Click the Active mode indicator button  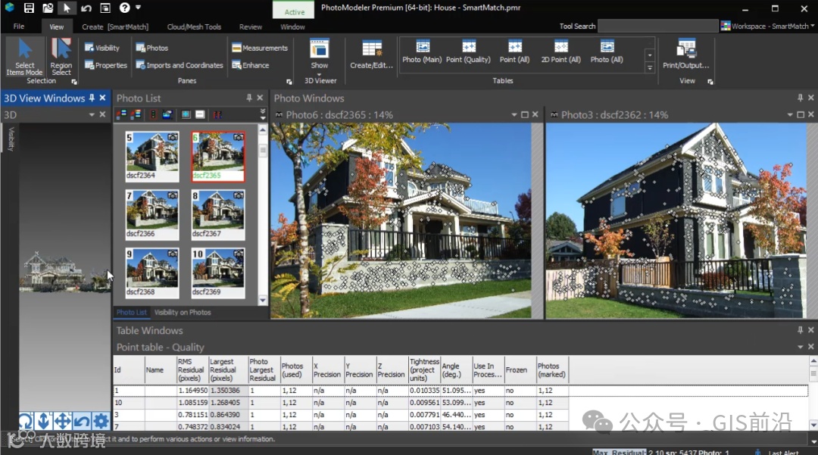click(x=294, y=11)
